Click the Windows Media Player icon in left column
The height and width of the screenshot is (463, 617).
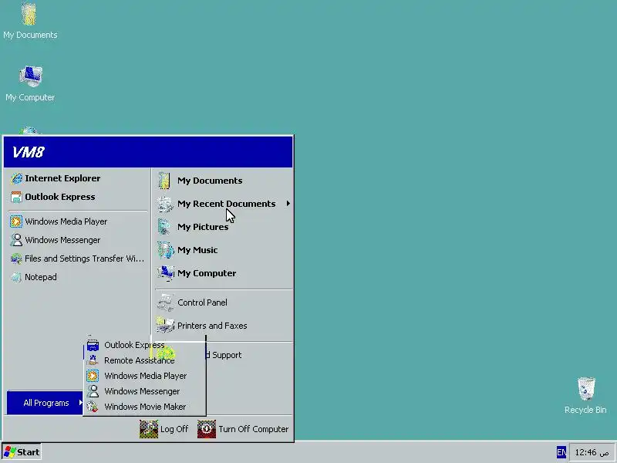coord(16,221)
